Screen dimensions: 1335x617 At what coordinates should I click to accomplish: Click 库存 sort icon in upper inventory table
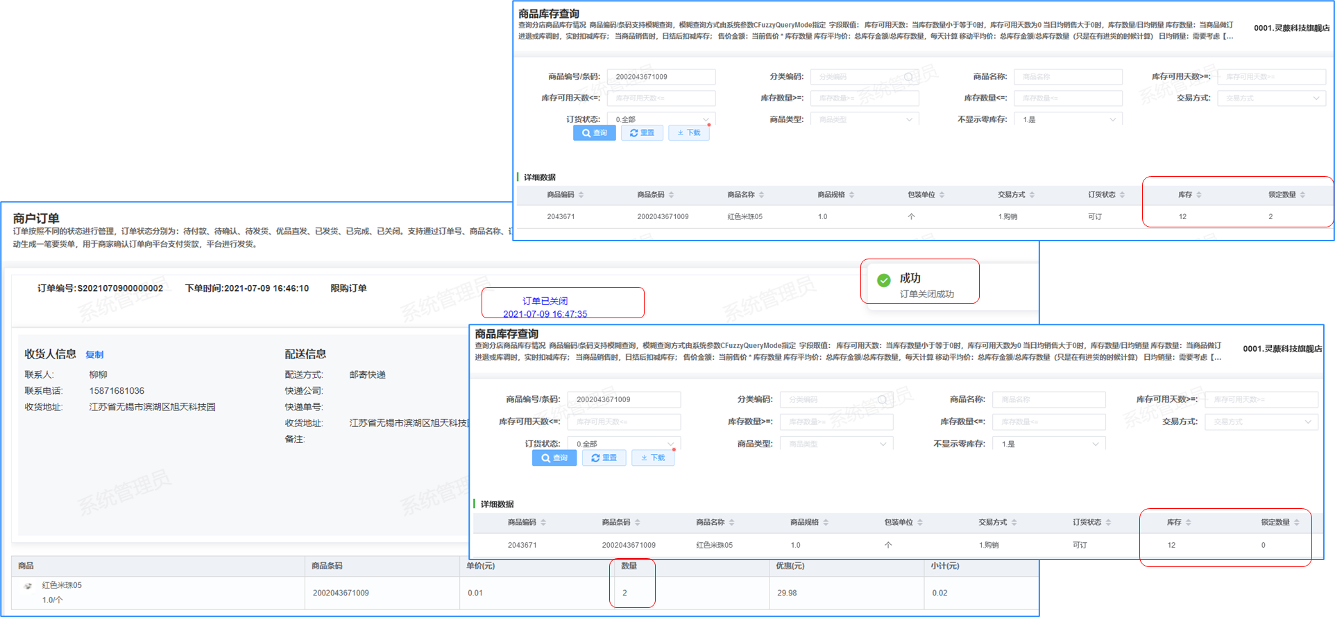pyautogui.click(x=1199, y=195)
